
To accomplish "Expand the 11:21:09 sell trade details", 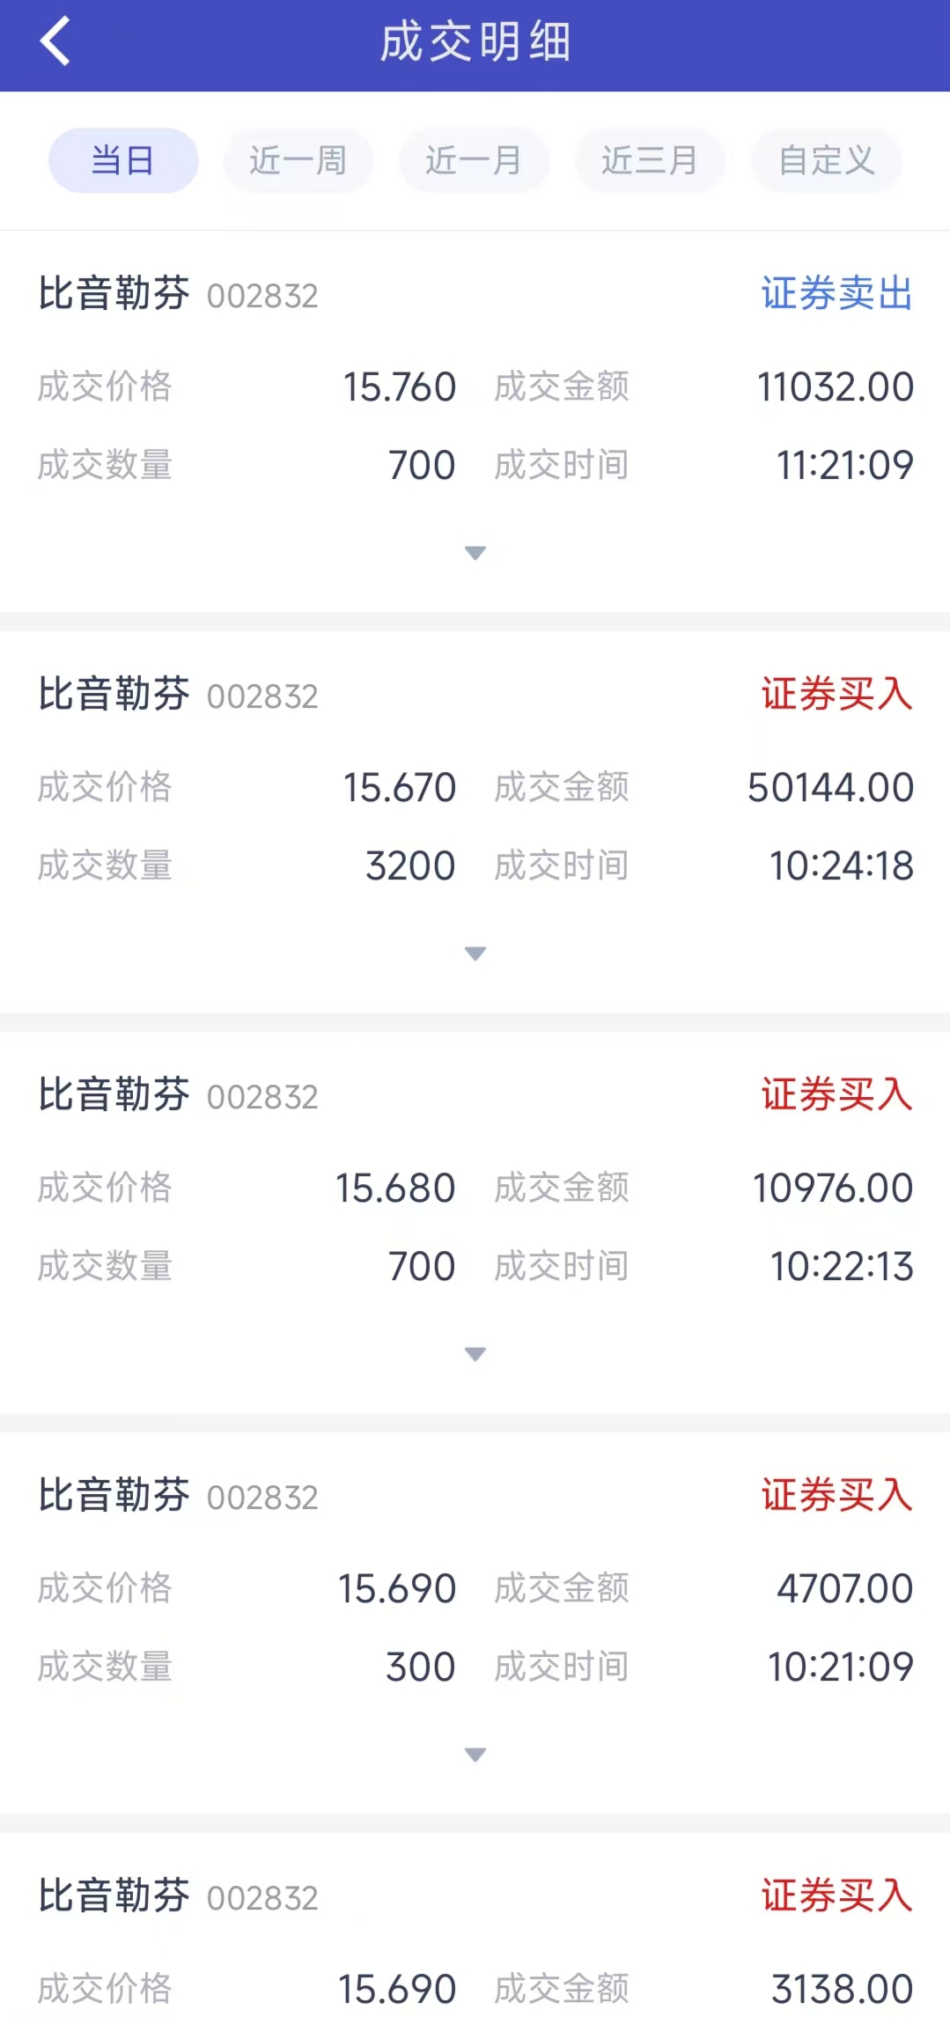I will point(475,553).
